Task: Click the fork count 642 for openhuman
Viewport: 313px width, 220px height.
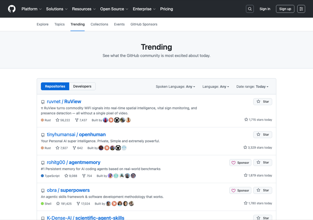Action: 78,148
